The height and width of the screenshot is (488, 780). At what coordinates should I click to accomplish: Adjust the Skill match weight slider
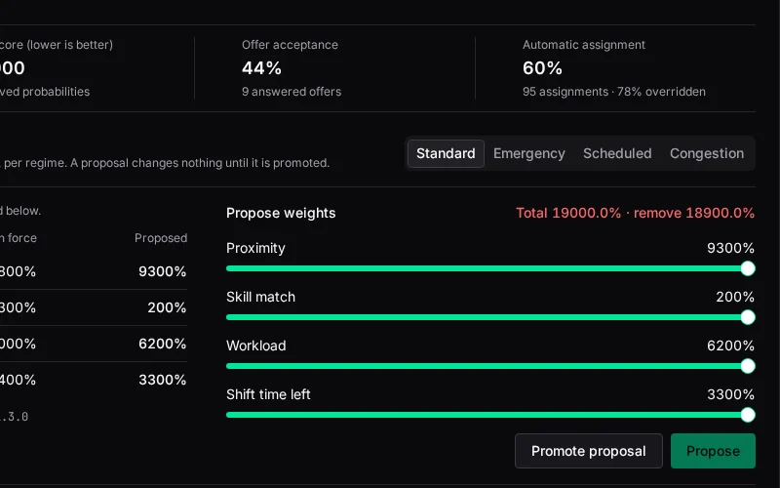pyautogui.click(x=490, y=317)
